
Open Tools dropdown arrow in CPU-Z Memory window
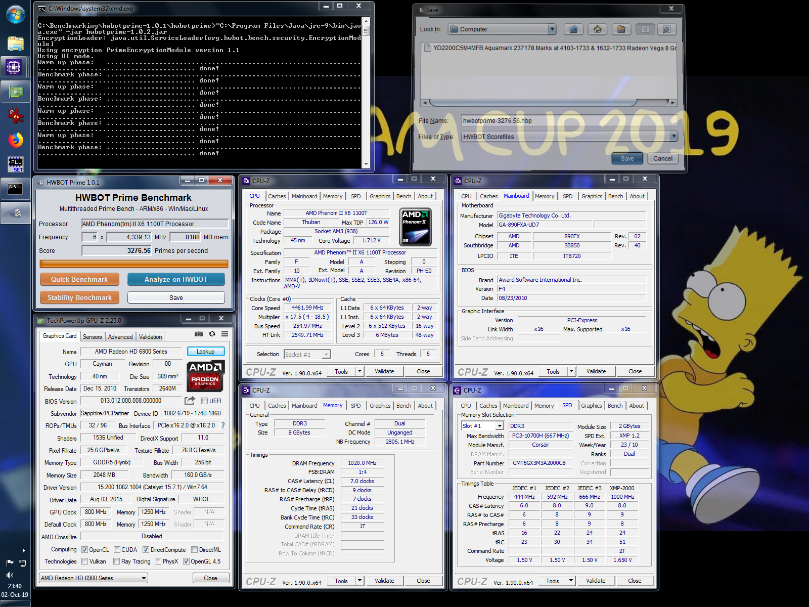(360, 581)
